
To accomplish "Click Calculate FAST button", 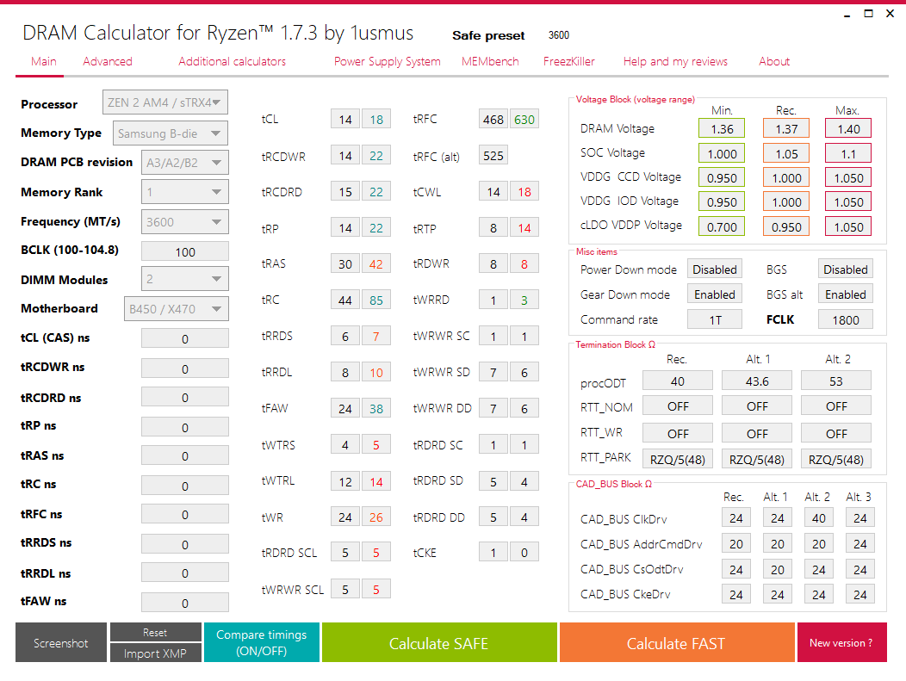I will tap(677, 642).
